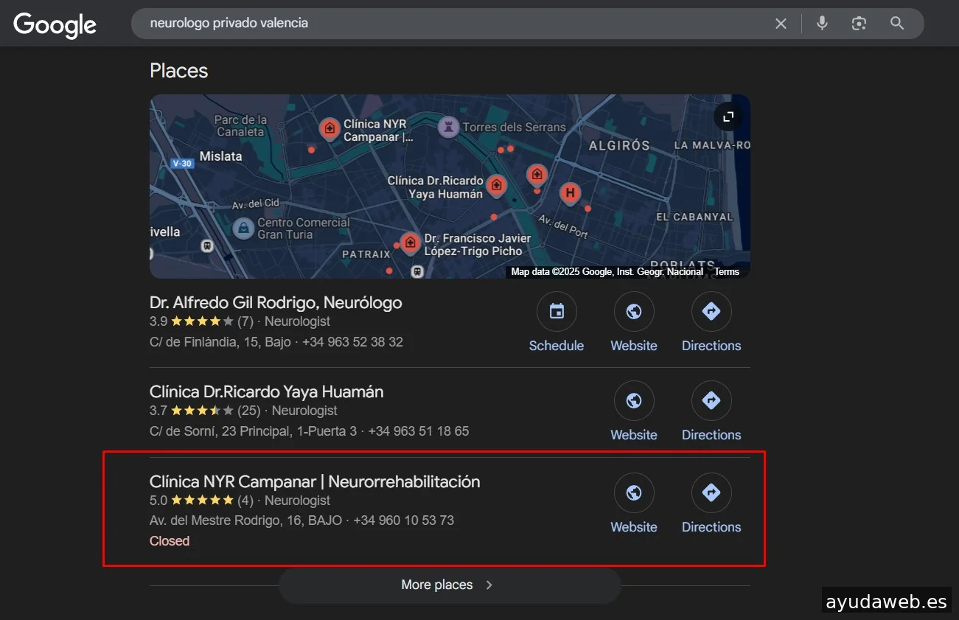
Task: Select the Clínica NYR Campanar map pin
Action: [x=329, y=128]
